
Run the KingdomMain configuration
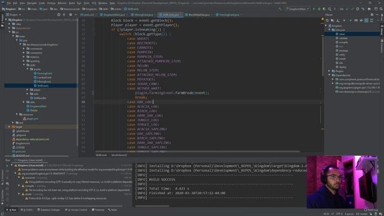[x=314, y=9]
